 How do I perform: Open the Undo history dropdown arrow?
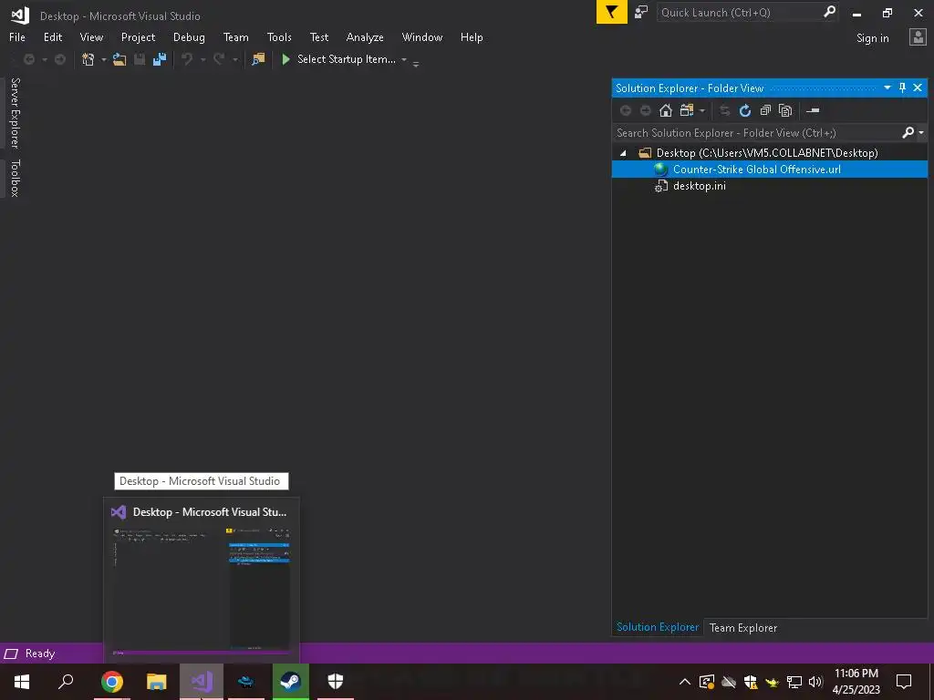tap(202, 60)
